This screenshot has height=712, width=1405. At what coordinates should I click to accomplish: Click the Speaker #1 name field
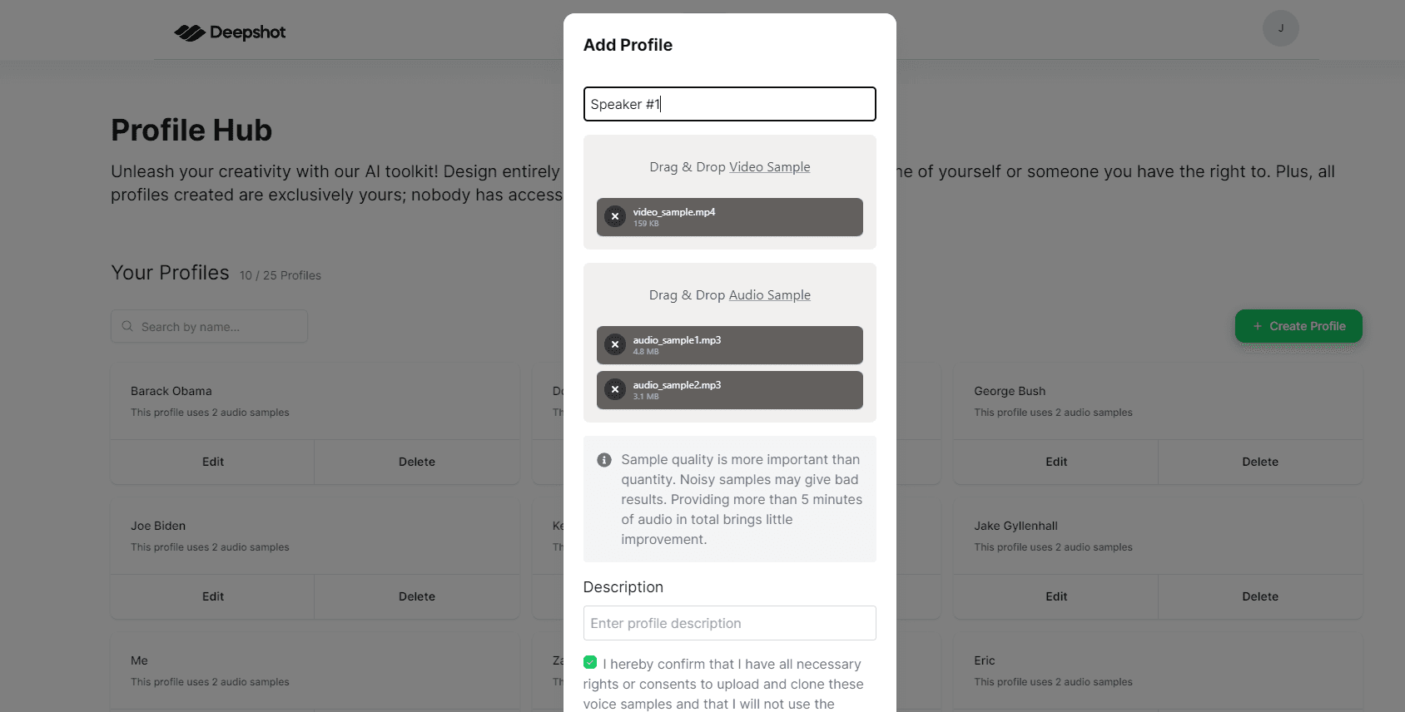pos(729,103)
